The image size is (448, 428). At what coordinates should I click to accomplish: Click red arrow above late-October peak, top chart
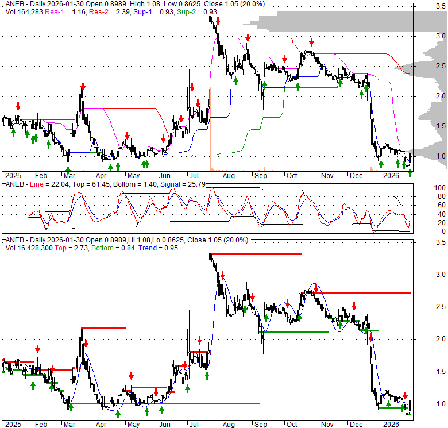[x=311, y=42]
